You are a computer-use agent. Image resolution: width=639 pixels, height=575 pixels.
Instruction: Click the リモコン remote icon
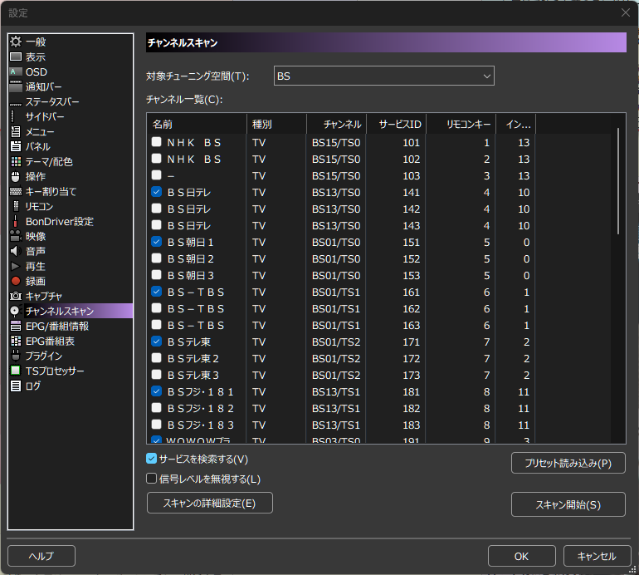point(16,207)
